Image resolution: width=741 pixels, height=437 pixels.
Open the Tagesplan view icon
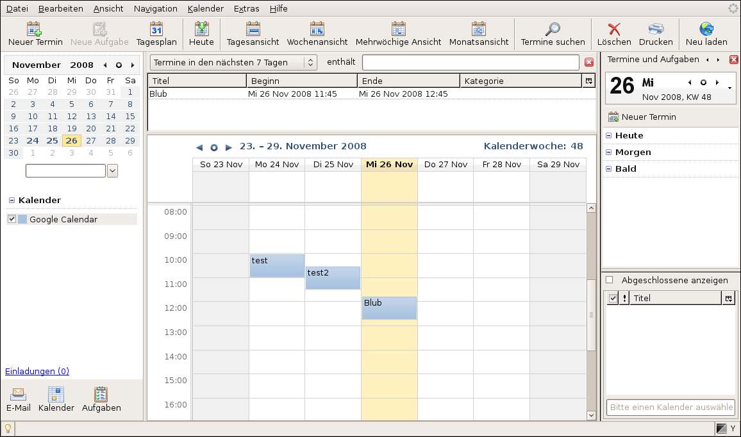(x=156, y=29)
